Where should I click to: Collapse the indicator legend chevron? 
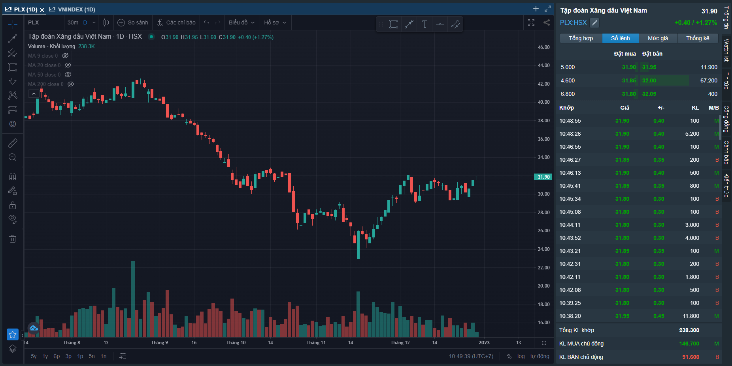(34, 93)
